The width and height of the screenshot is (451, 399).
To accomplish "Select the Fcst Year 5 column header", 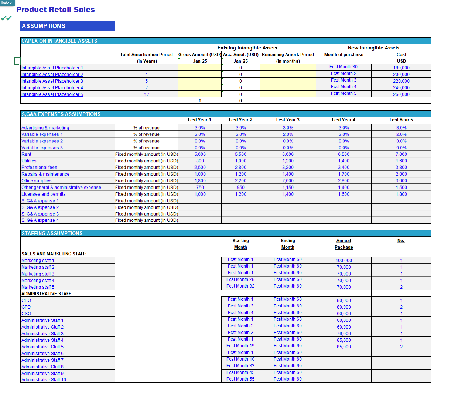I will coord(401,120).
